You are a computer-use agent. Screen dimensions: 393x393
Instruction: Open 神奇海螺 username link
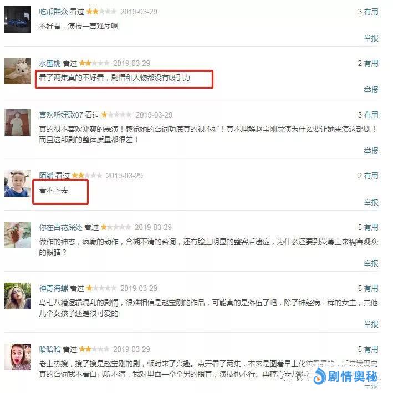pos(53,288)
